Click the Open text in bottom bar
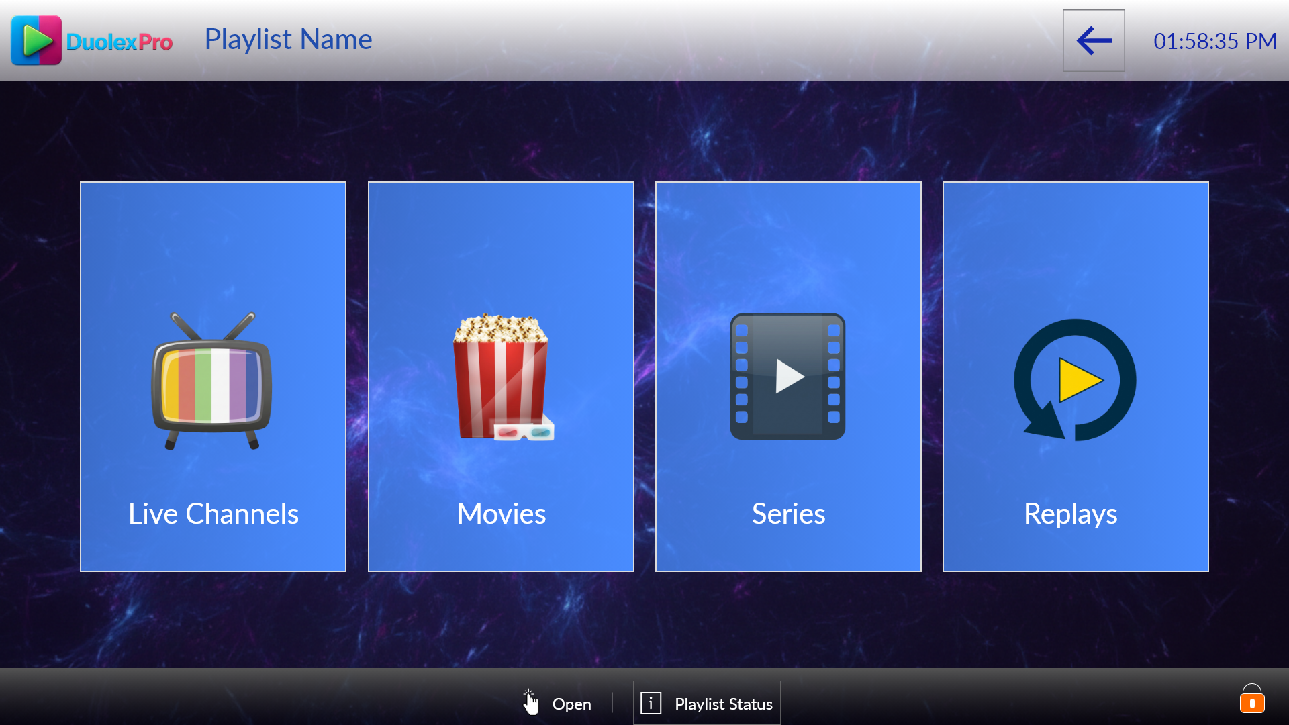Viewport: 1289px width, 725px height. (x=571, y=704)
